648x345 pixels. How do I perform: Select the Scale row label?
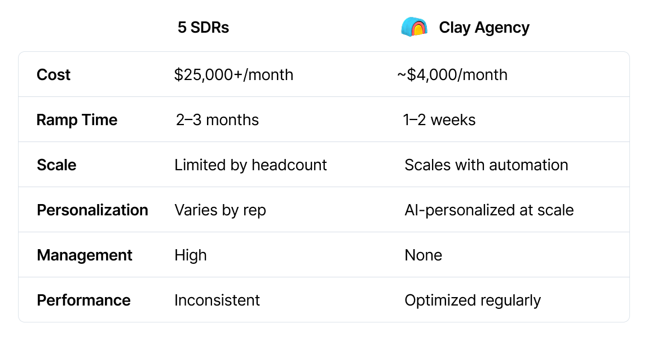[x=56, y=165]
